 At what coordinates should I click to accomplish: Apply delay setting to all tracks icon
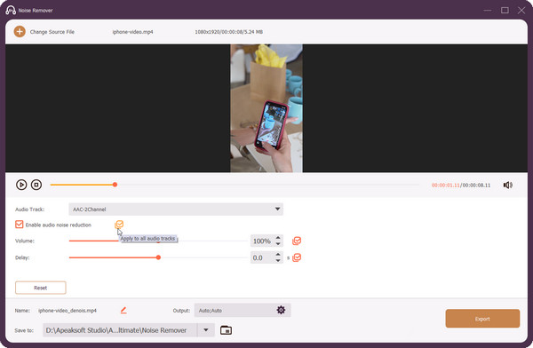click(297, 257)
